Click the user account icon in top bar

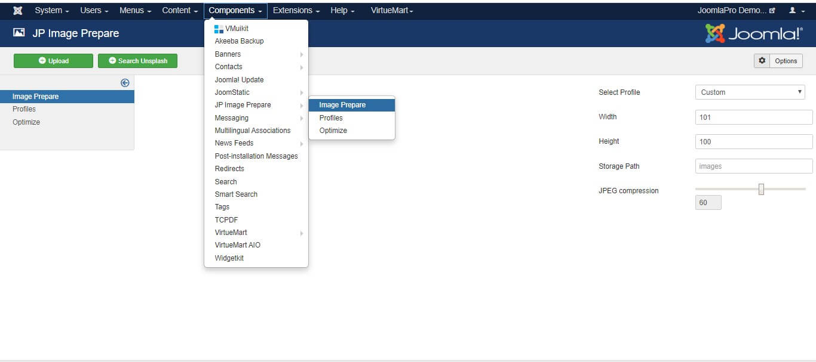pyautogui.click(x=793, y=10)
